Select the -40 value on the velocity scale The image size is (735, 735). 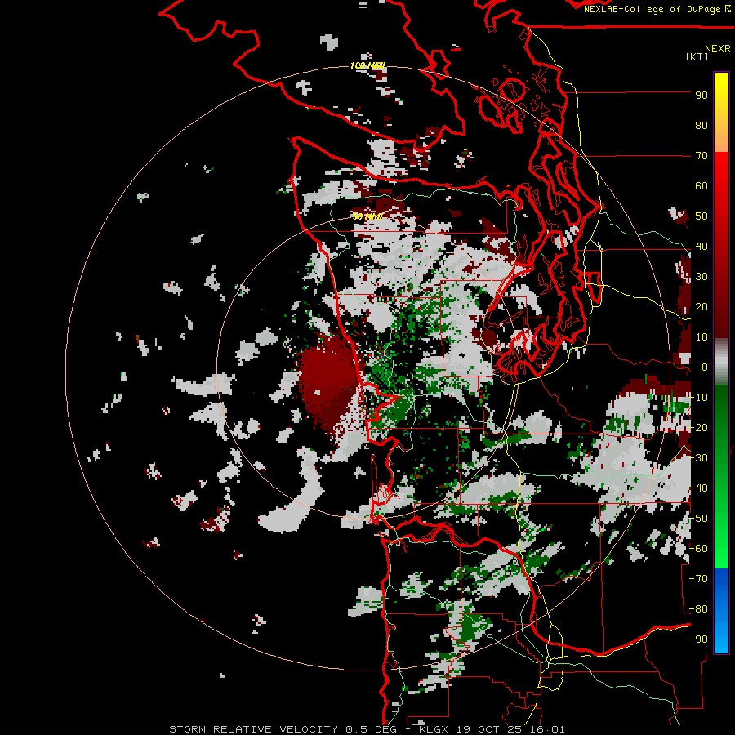click(x=698, y=488)
